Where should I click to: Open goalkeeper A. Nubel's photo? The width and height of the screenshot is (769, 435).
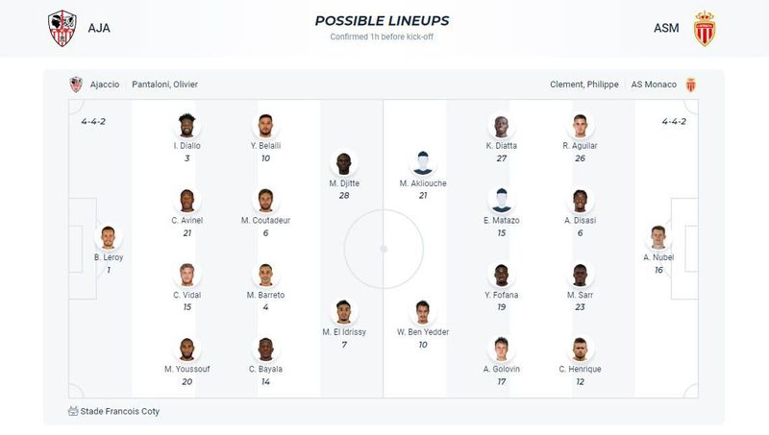pos(658,237)
